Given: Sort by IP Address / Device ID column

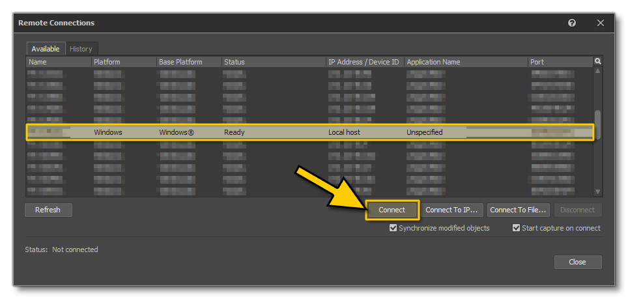Looking at the screenshot, I should click(x=364, y=62).
